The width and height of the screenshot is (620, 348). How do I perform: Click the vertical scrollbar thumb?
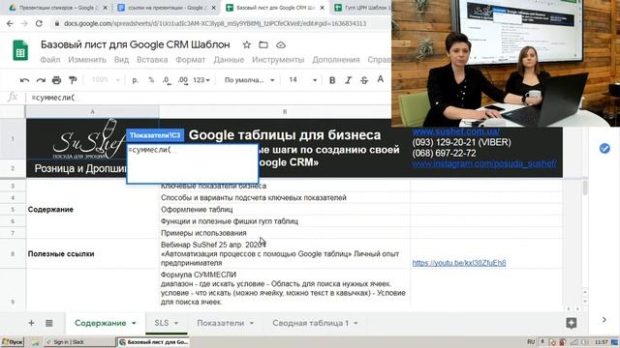(585, 188)
